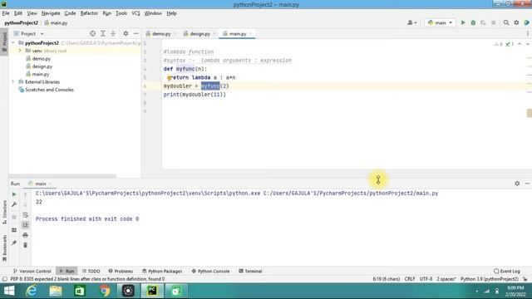Viewport: 532px width, 299px height.
Task: Select Scratches and Consoles node
Action: pyautogui.click(x=49, y=90)
